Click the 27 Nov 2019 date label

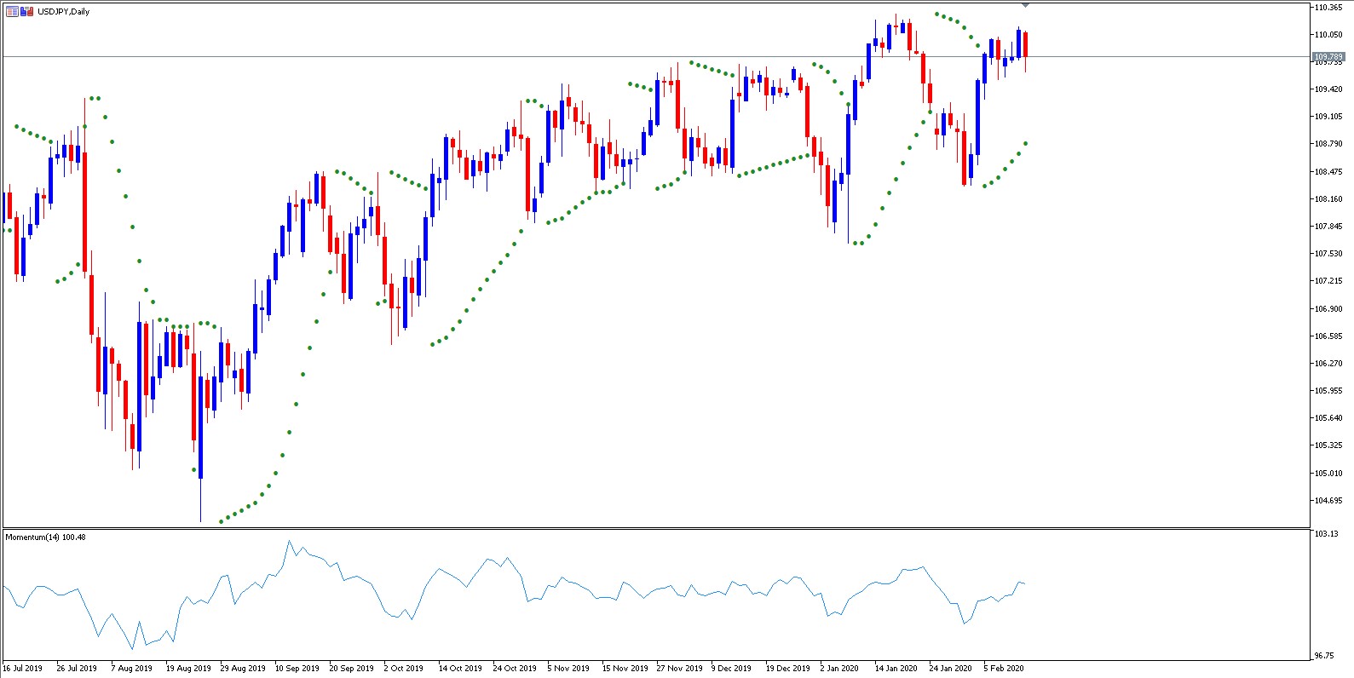679,669
